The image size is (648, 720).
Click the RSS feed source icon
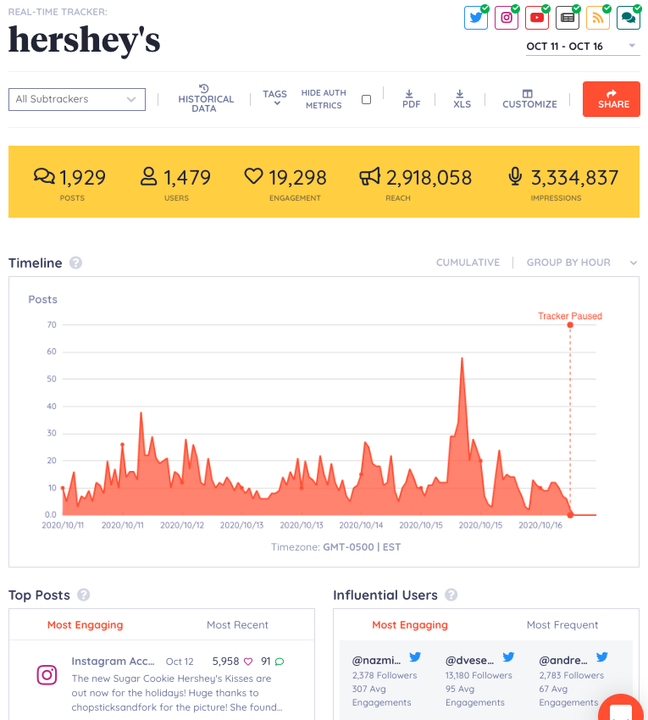point(598,18)
